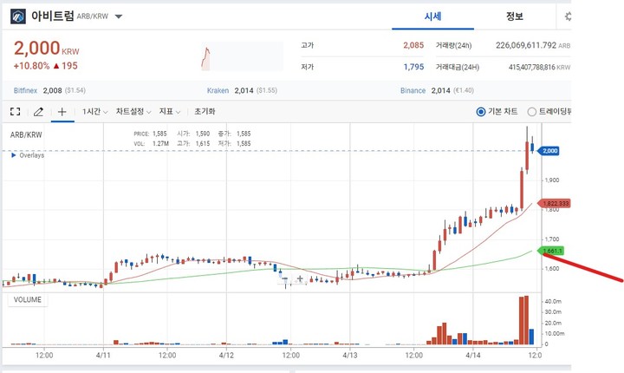This screenshot has height=373, width=624.
Task: Select the pencil drawing tool
Action: point(38,112)
